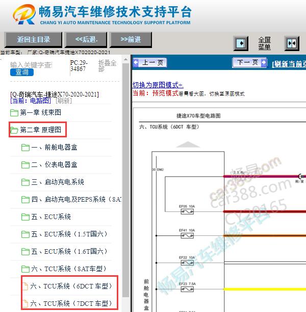Click the gray up-arrow in the diagram
Screen dimensions: 306x312
(x=188, y=145)
